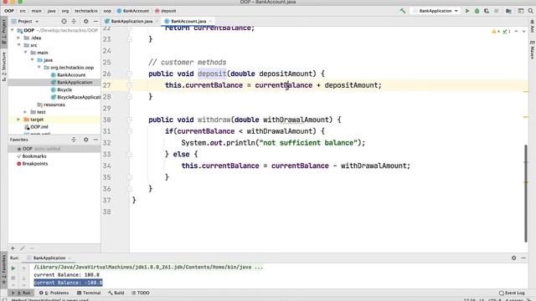Toggle the Project side tool window button
This screenshot has height=301, width=536.
3,33
